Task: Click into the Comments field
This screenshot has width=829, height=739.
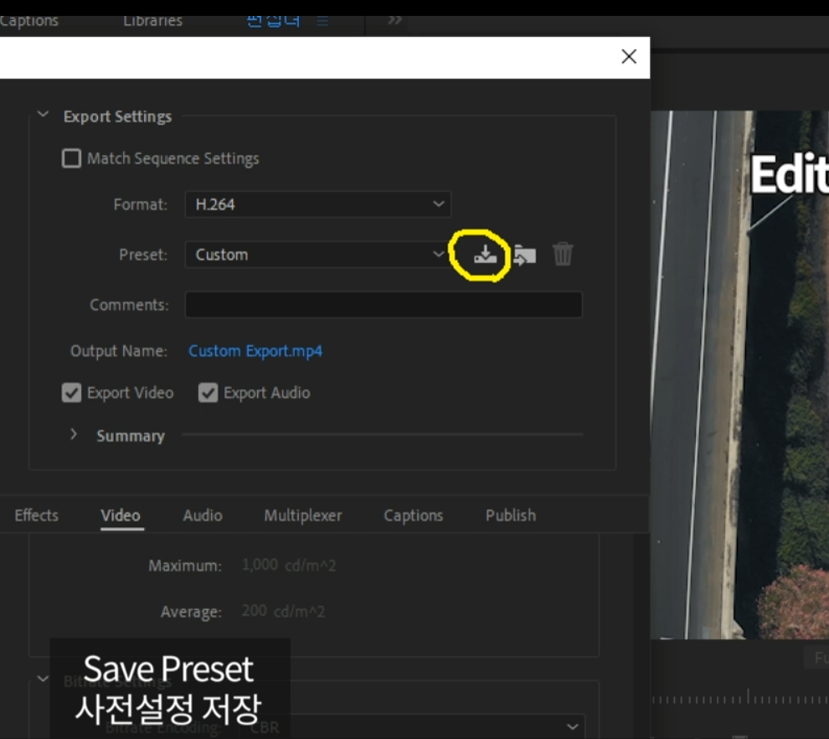Action: tap(384, 305)
